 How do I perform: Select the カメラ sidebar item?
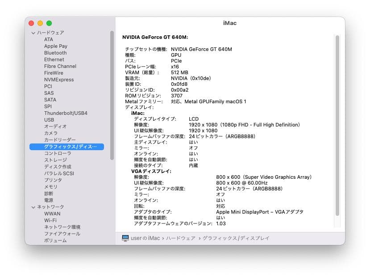click(x=51, y=133)
